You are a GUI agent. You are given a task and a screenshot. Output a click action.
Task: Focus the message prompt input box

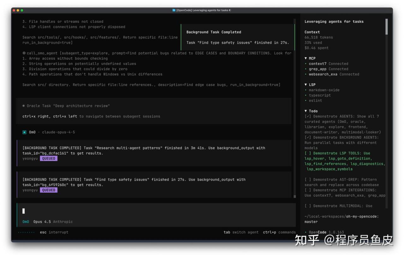156,211
